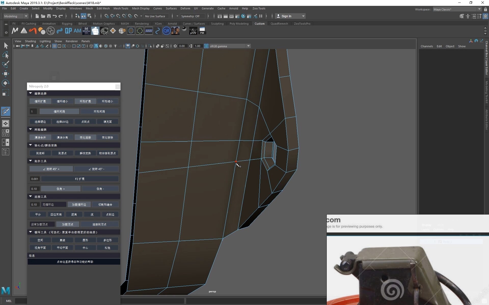This screenshot has height=305, width=489.
Task: Select the Lasso tool in toolbox
Action: point(6,55)
